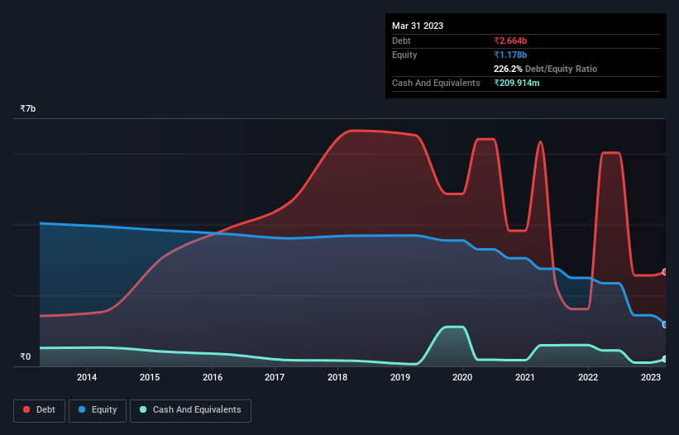Click the 2014 x-axis label
This screenshot has width=679, height=435.
[x=87, y=377]
